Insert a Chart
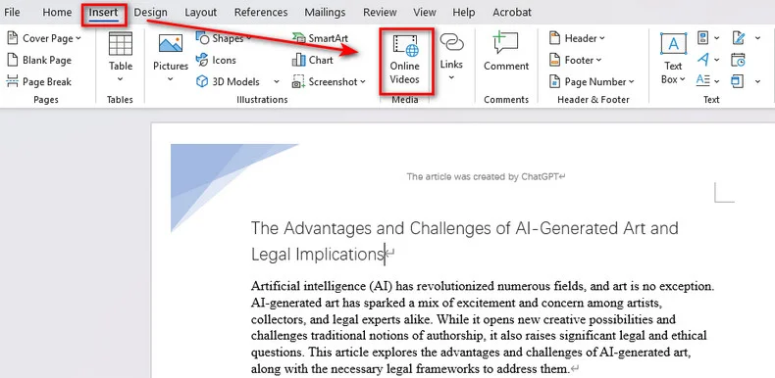The image size is (775, 378). pyautogui.click(x=312, y=60)
